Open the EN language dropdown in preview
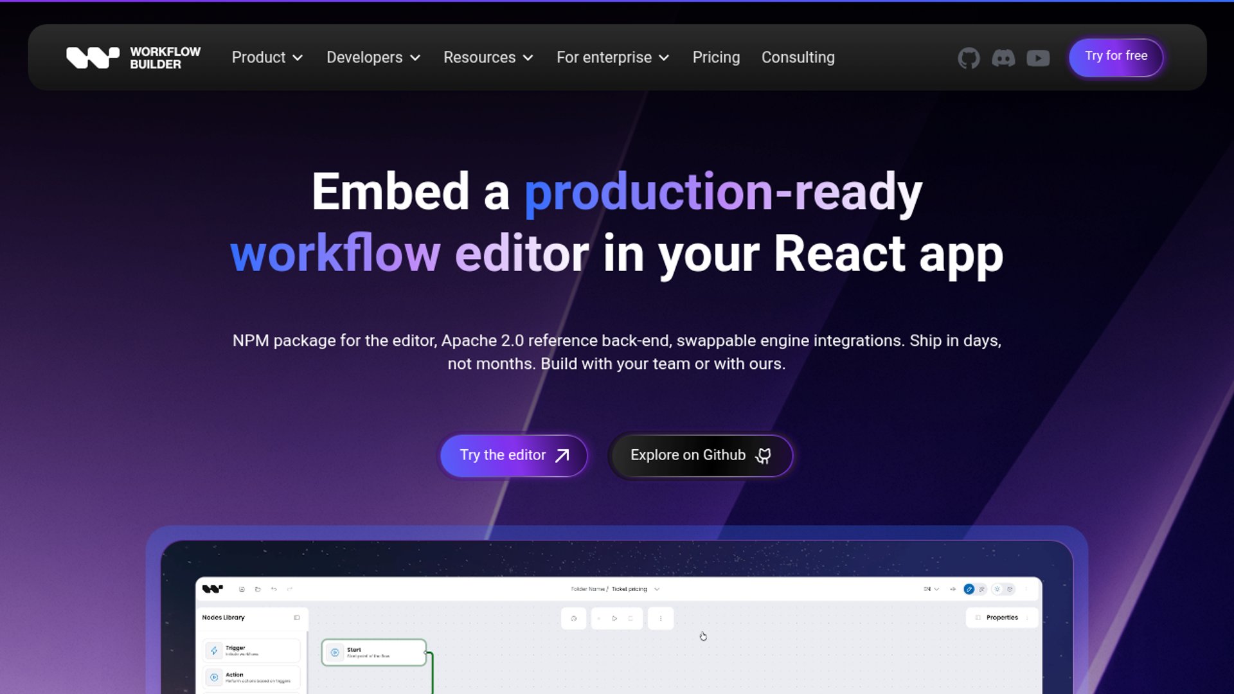 click(x=931, y=589)
